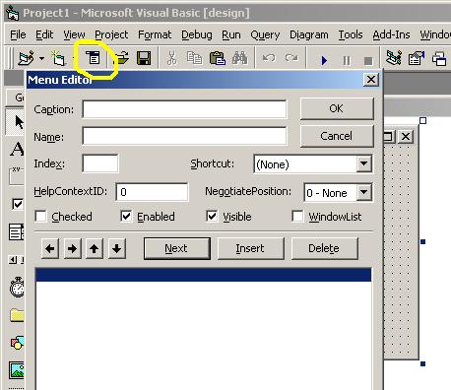Screen dimensions: 451x390
Task: Open the Debug menu
Action: [x=197, y=34]
